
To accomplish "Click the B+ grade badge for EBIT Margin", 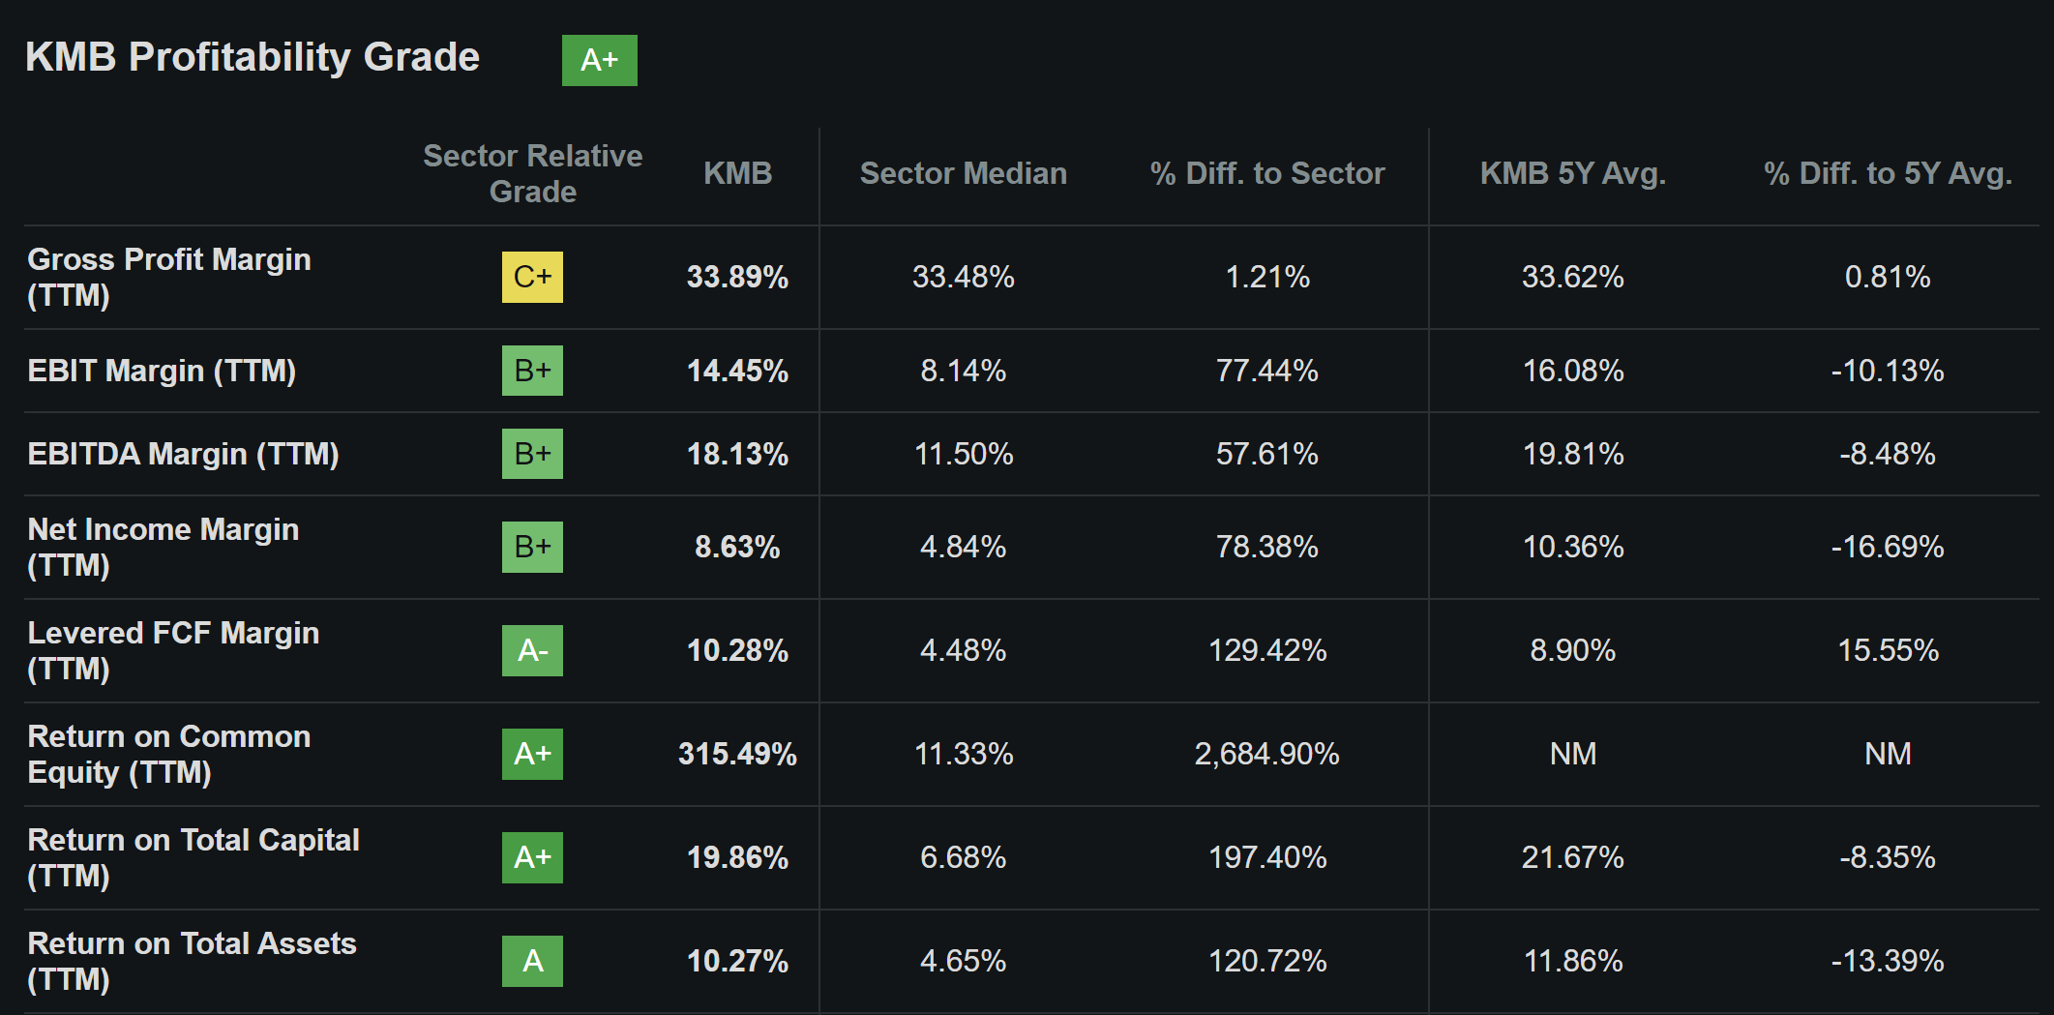I will 532,371.
